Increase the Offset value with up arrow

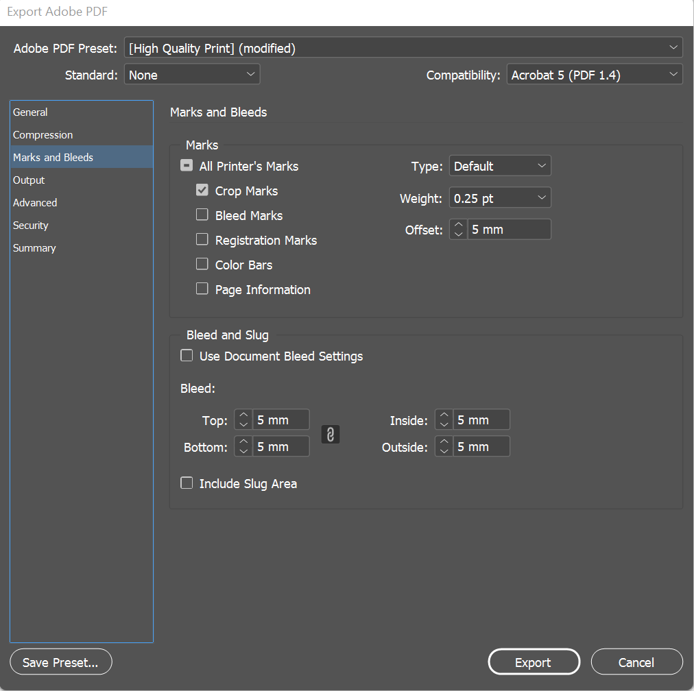(459, 225)
